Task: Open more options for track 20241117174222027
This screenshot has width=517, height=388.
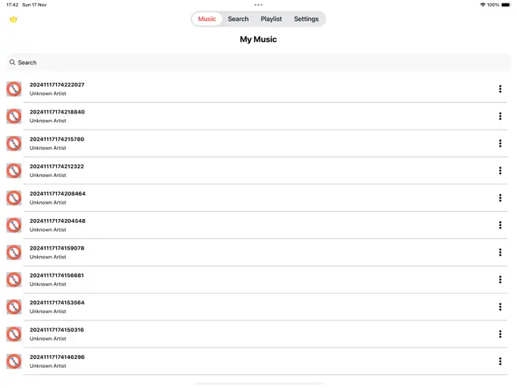Action: (x=500, y=89)
